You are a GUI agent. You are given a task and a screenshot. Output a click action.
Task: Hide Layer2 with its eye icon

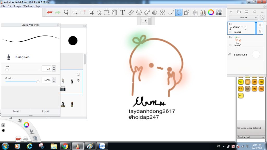point(230,24)
